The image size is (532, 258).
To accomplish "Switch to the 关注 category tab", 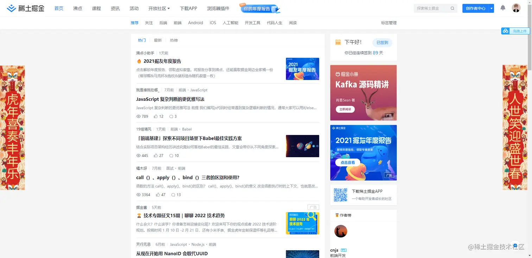I will coord(149,23).
